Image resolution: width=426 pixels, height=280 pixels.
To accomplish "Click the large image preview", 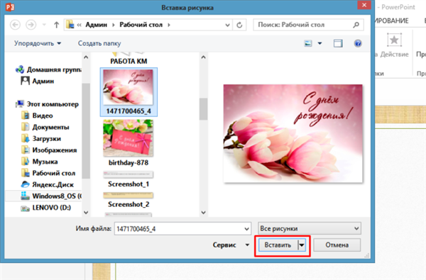I will (293, 133).
